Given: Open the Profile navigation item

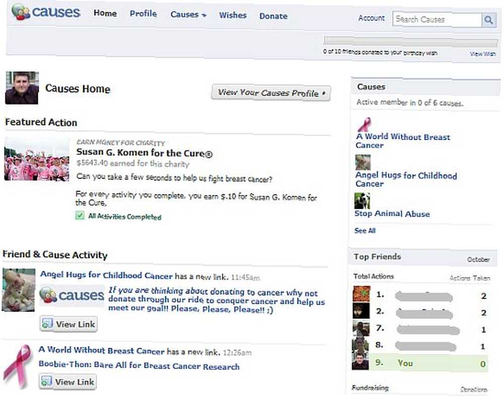Looking at the screenshot, I should tap(143, 14).
